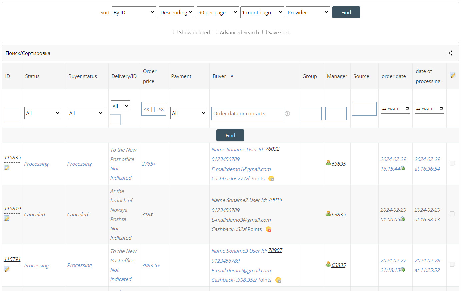Viewport: 461px width, 291px height.
Task: Click the Buyer status column header
Action: (x=83, y=76)
